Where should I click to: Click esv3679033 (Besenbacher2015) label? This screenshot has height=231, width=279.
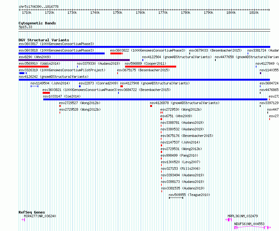(215, 50)
